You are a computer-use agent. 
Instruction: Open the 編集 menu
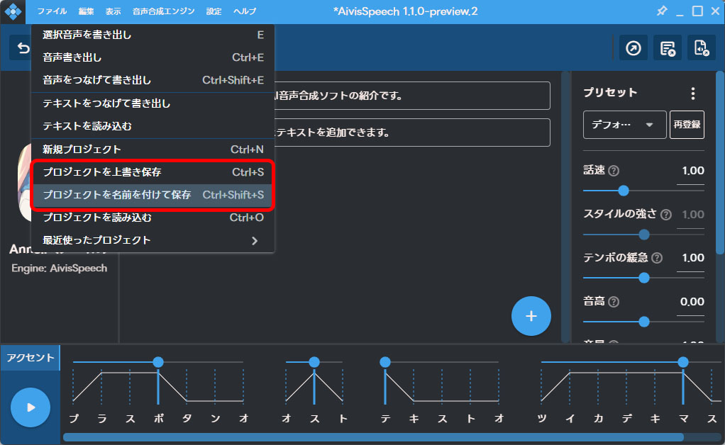(x=86, y=11)
